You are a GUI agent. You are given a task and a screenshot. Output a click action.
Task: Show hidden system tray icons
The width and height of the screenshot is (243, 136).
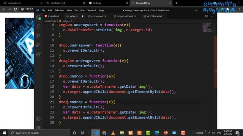coord(209,133)
